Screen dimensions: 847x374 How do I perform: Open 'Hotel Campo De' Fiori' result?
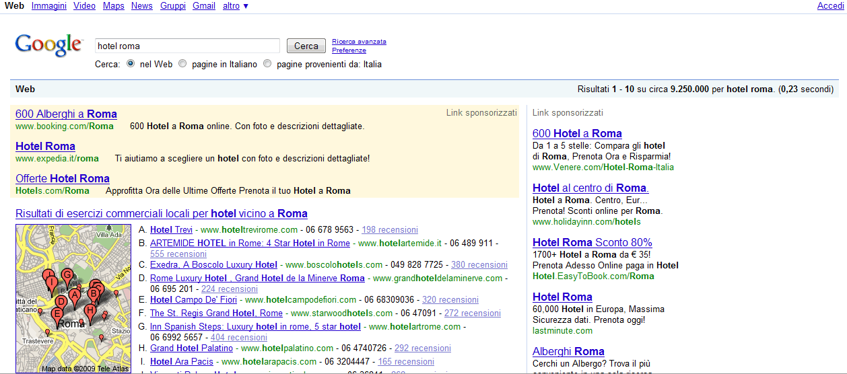(193, 300)
